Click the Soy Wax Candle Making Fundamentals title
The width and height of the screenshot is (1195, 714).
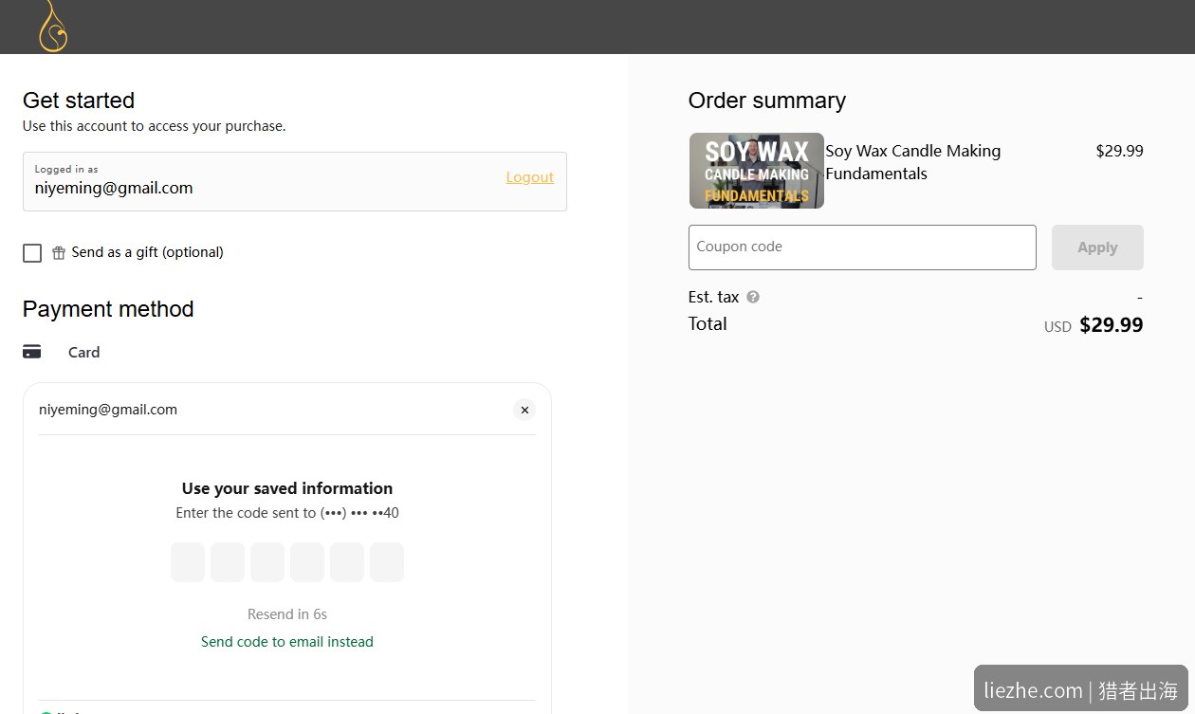pyautogui.click(x=913, y=162)
